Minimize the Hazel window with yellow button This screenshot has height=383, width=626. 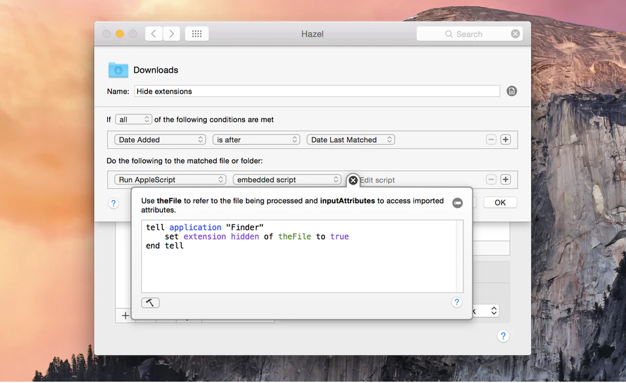pyautogui.click(x=119, y=33)
